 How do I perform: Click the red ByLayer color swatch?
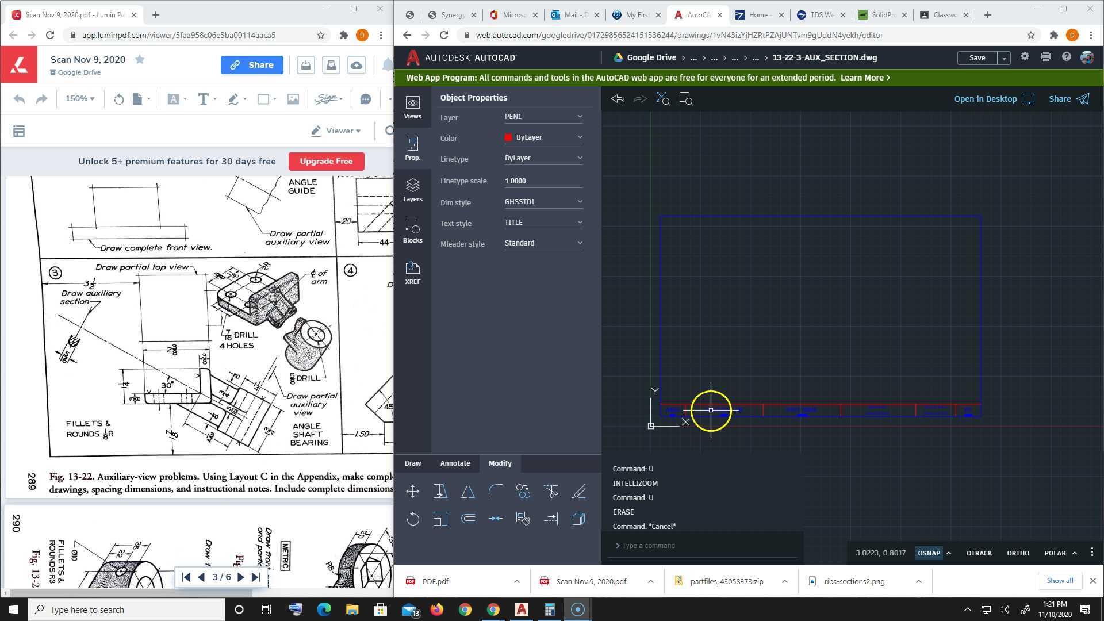click(x=508, y=137)
